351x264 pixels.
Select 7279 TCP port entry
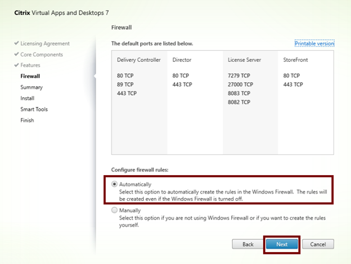point(239,75)
